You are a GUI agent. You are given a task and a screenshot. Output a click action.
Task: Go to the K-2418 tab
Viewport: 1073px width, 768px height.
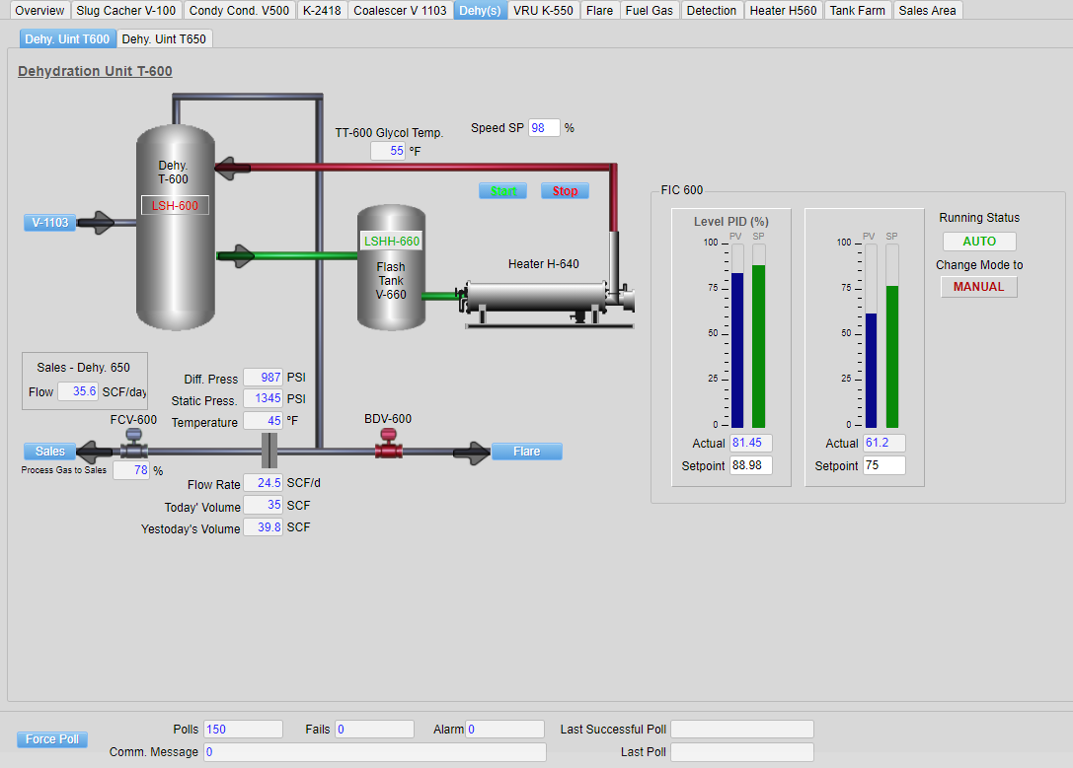click(322, 10)
